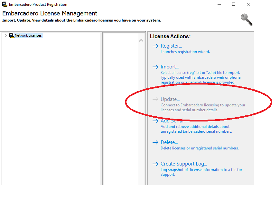This screenshot has height=215, width=280.
Task: Open the Register registration wizard link
Action: (171, 46)
